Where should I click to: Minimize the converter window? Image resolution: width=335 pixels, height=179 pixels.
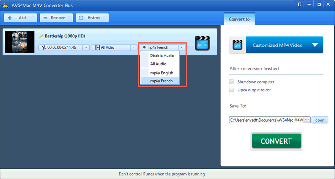[309, 4]
